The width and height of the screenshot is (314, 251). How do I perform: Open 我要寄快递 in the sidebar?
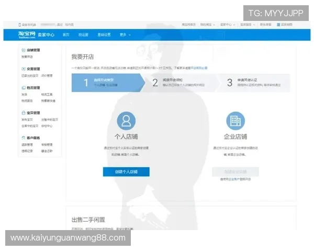[x=48, y=101]
